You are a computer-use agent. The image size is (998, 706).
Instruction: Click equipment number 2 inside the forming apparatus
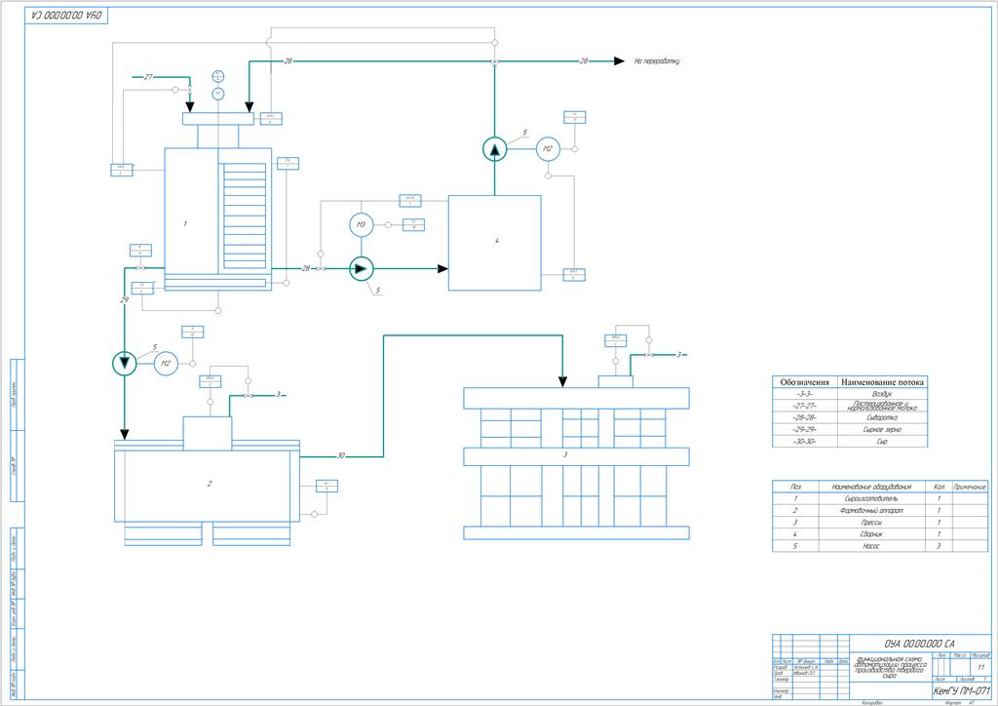[210, 484]
